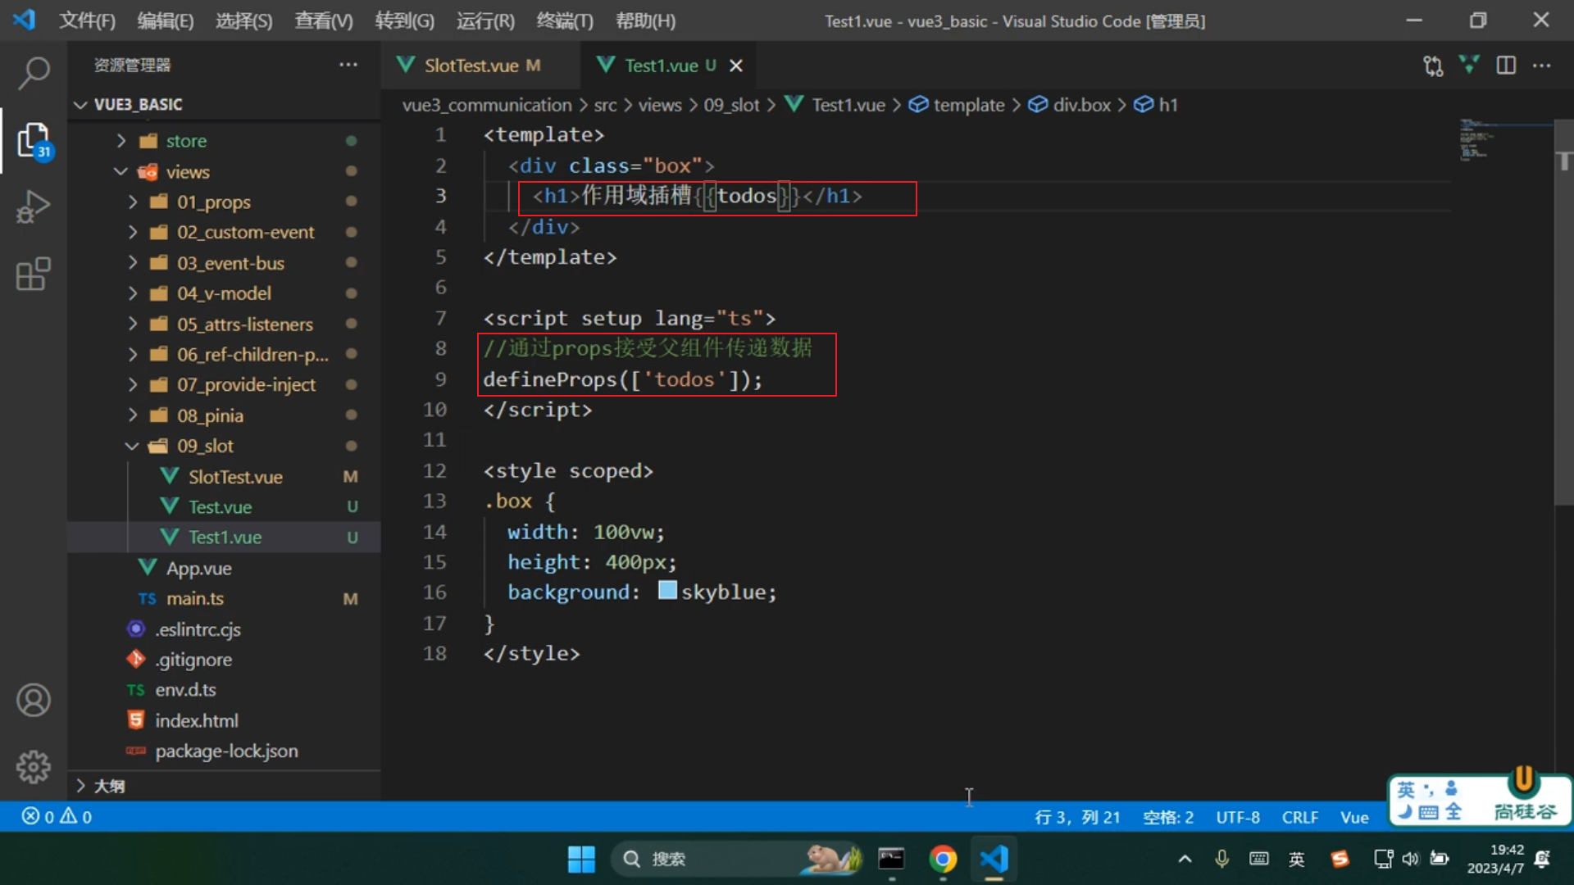Click the editor minimap
The image size is (1574, 885).
pyautogui.click(x=1505, y=139)
